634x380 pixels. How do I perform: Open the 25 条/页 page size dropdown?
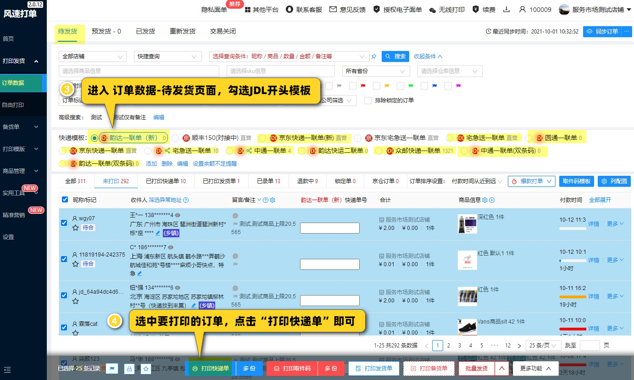click(544, 346)
